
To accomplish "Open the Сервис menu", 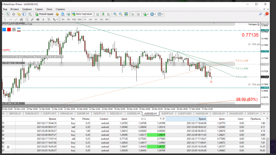I will 39,9.
